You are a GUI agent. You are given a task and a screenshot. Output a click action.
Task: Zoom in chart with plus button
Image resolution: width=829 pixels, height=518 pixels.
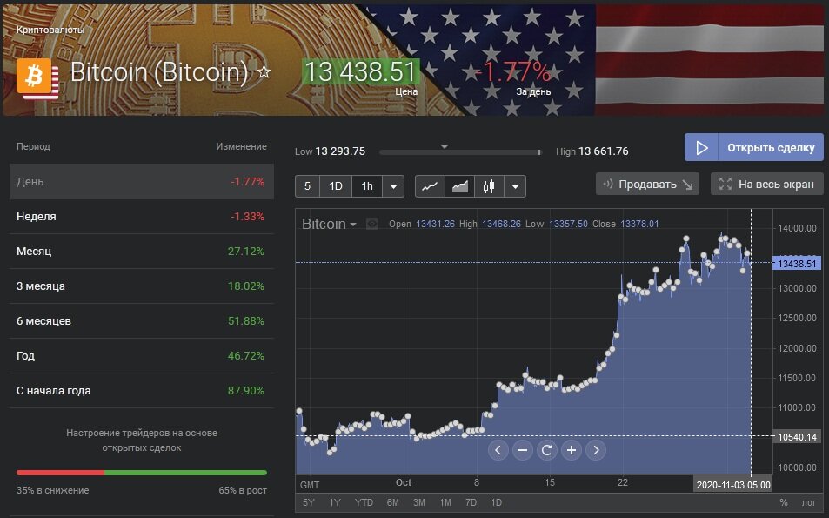click(x=572, y=450)
